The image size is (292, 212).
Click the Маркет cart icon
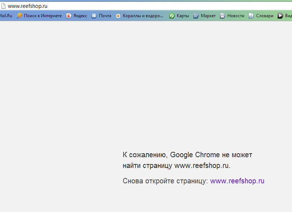pos(196,16)
